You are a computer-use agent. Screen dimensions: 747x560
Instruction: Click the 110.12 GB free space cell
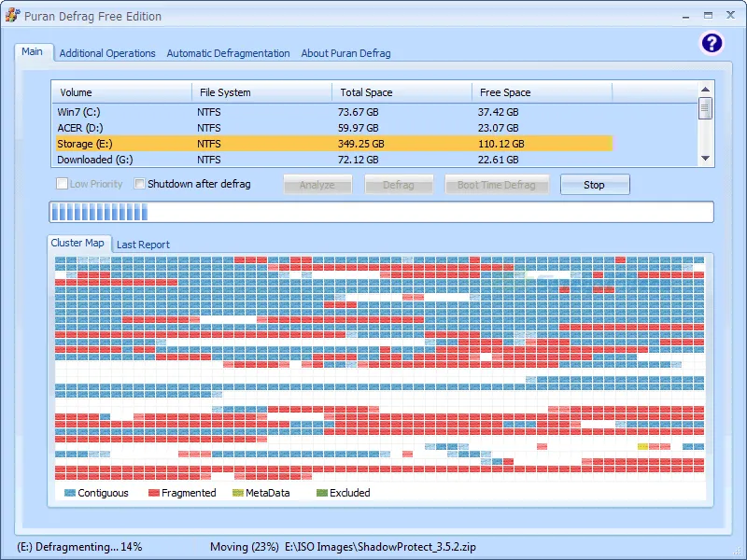501,144
